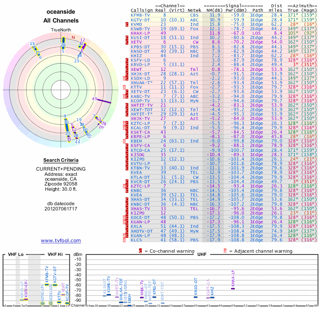321x309 pixels.
Task: Click the co-channel warning icon next to KUSI-DT
Action: 127,37
